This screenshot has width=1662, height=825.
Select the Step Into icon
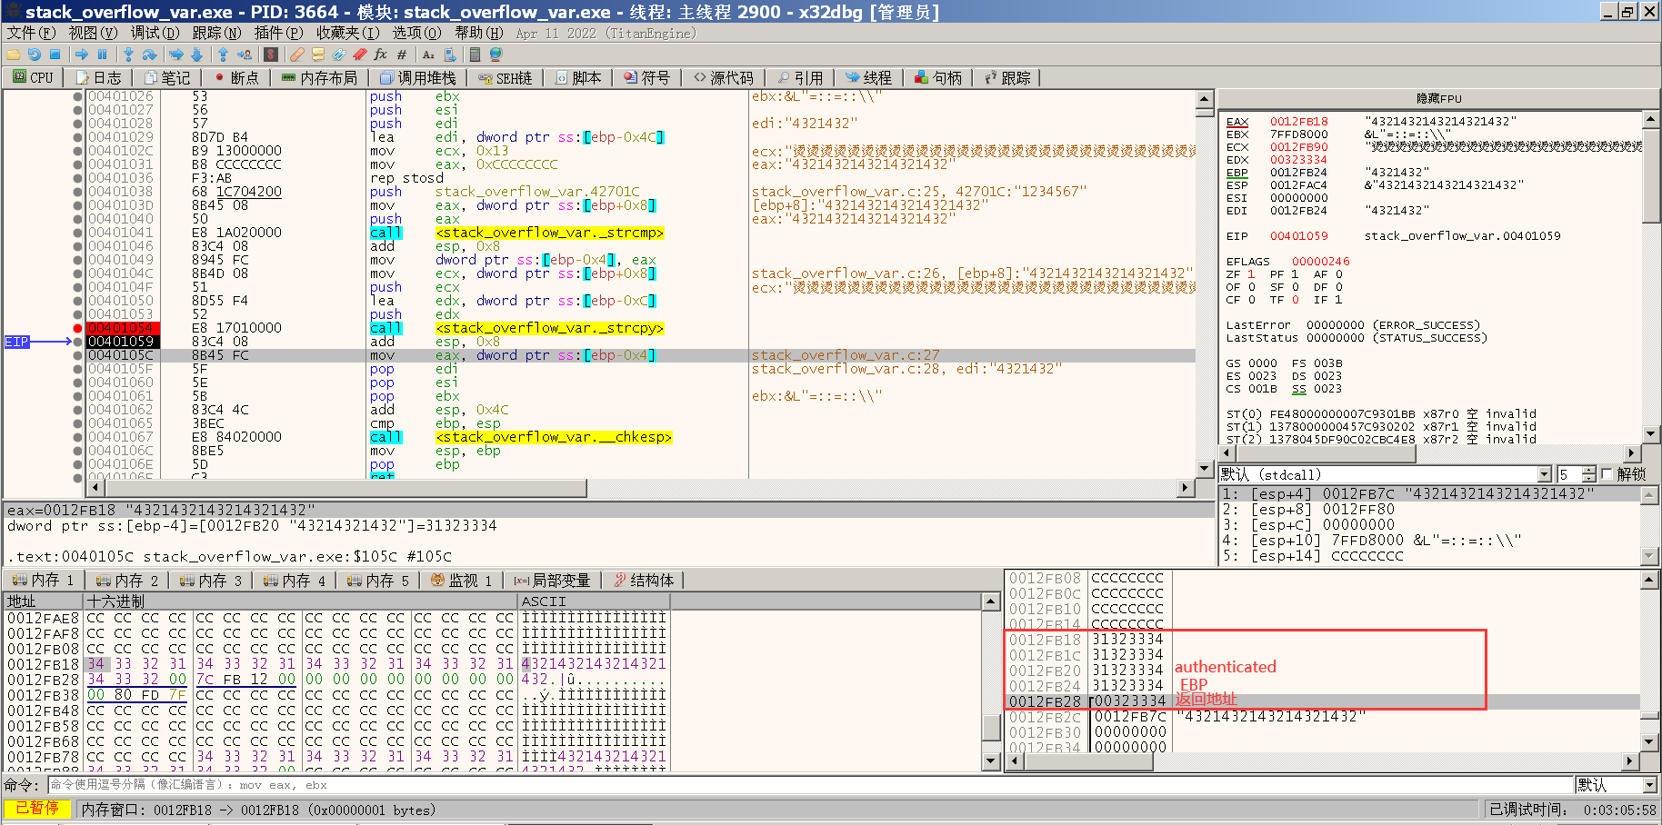pyautogui.click(x=127, y=55)
